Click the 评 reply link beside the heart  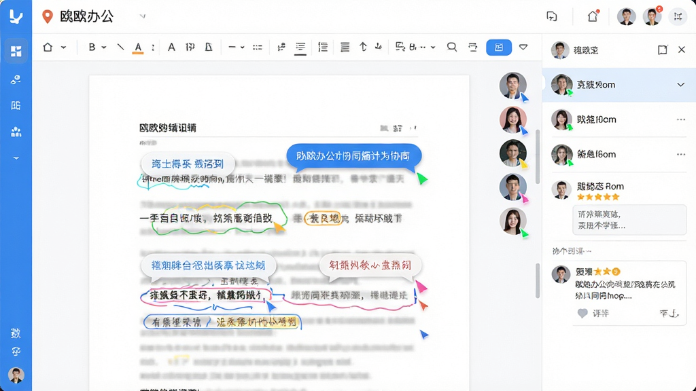coord(601,314)
